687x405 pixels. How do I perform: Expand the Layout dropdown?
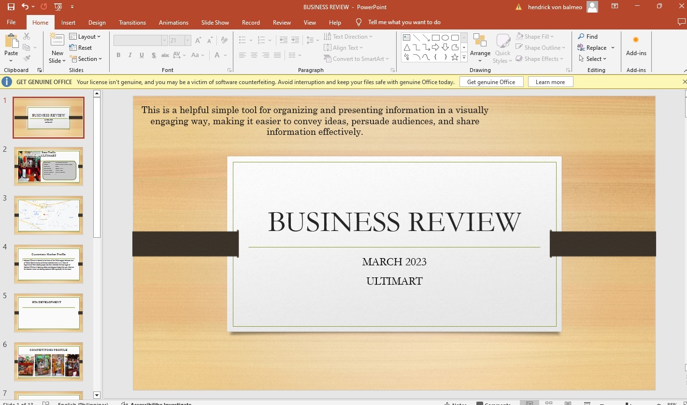tap(85, 36)
